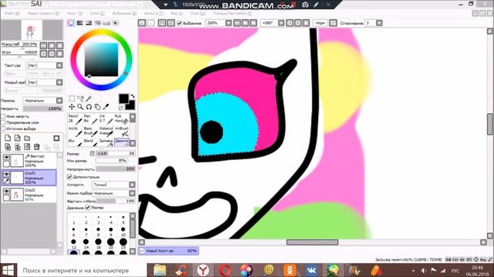The width and height of the screenshot is (494, 277).
Task: Adjust the layer opacity 100% slider
Action: pyautogui.click(x=42, y=108)
